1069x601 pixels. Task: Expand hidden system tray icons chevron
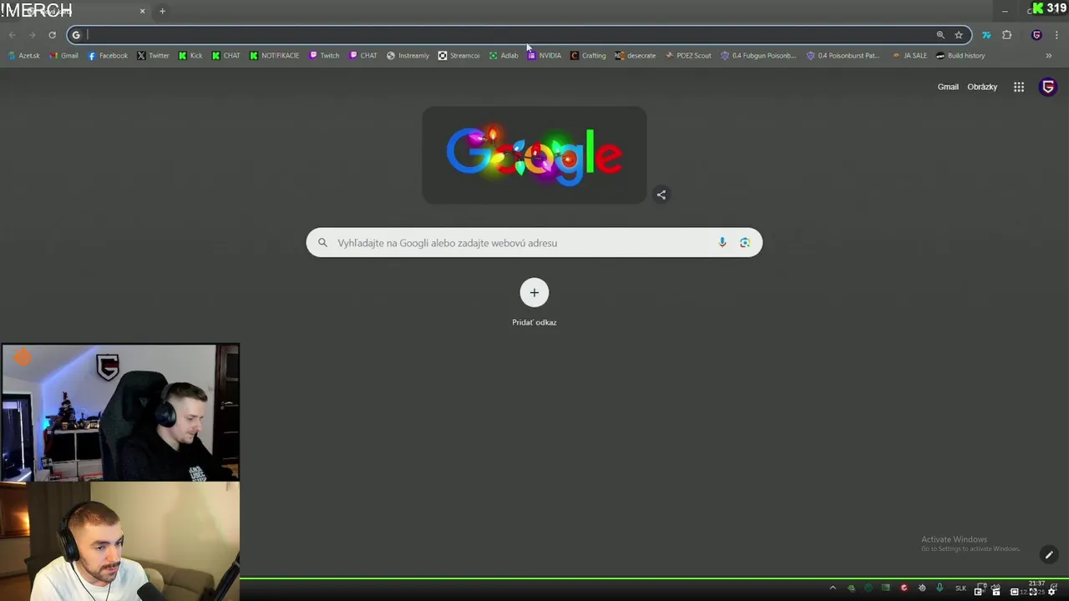pos(833,588)
